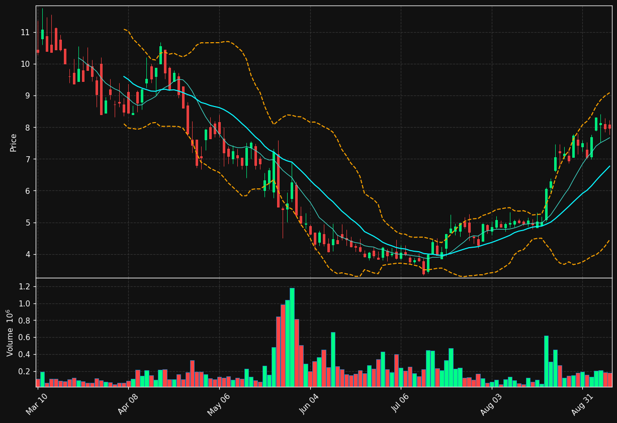Click volume axis value 1.2
This screenshot has height=423, width=617.
coord(25,286)
